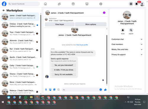Open Apollo's conversation in the chat list

[20, 58]
